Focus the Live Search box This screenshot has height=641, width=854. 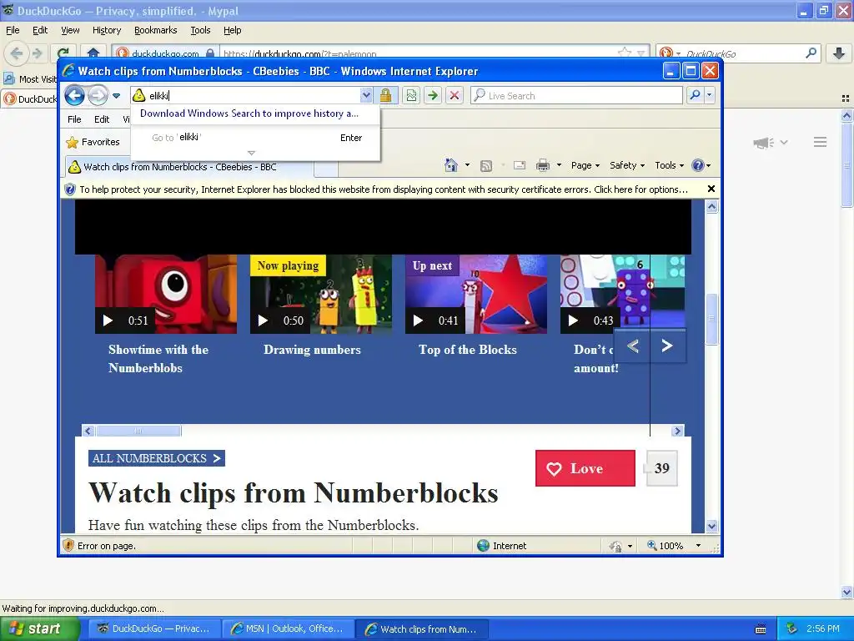point(576,95)
